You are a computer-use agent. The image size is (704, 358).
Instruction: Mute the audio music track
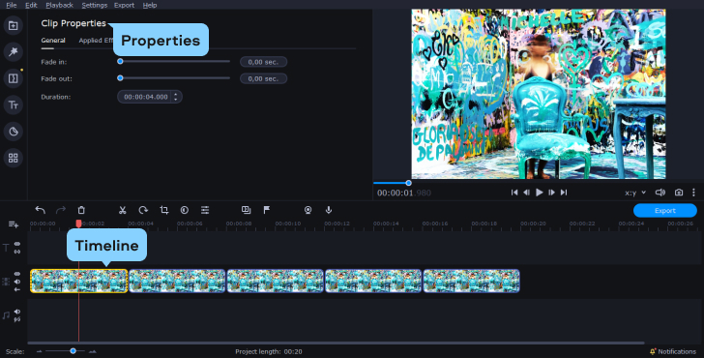click(x=17, y=312)
